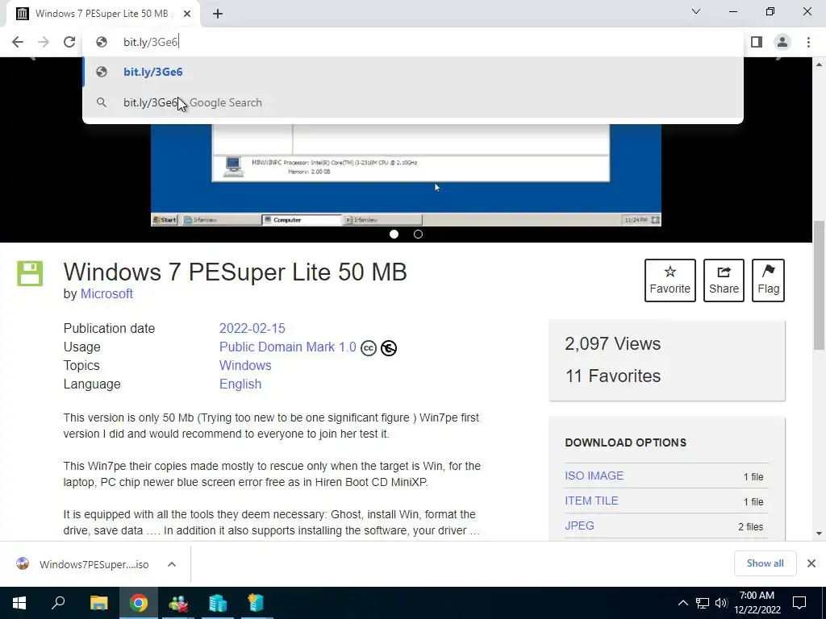Select the Windows 7 PESuper Lite tab
The width and height of the screenshot is (826, 619).
click(x=102, y=14)
